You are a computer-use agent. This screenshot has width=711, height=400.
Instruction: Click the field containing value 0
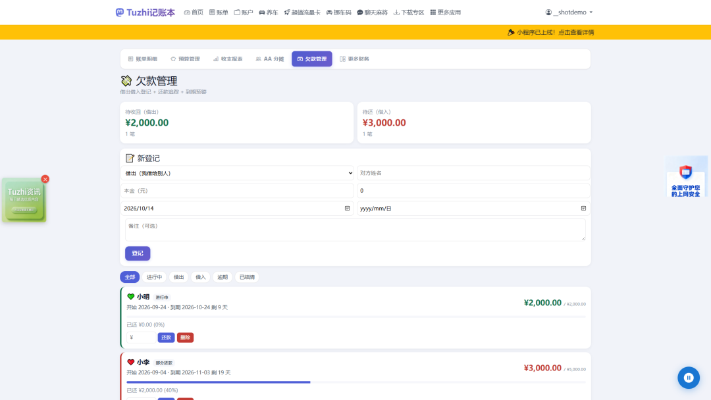[x=473, y=191]
